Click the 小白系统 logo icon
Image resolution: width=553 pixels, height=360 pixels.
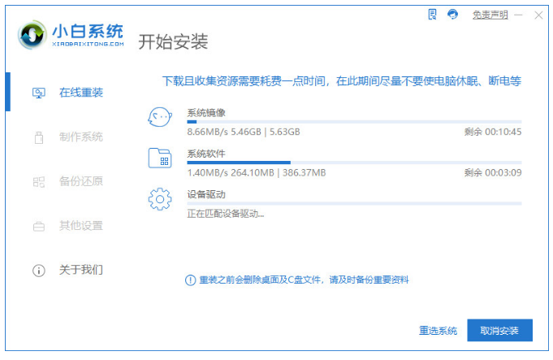pos(32,35)
